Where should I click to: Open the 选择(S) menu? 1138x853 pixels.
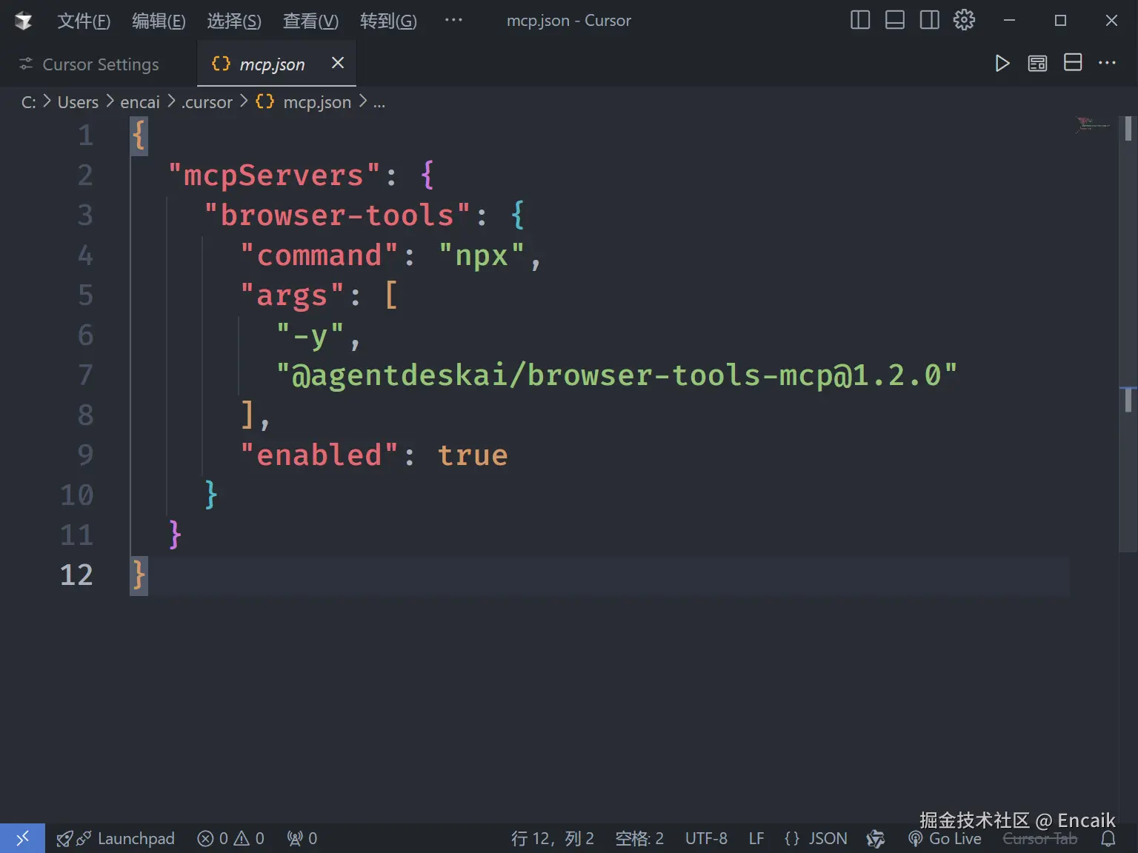point(234,21)
